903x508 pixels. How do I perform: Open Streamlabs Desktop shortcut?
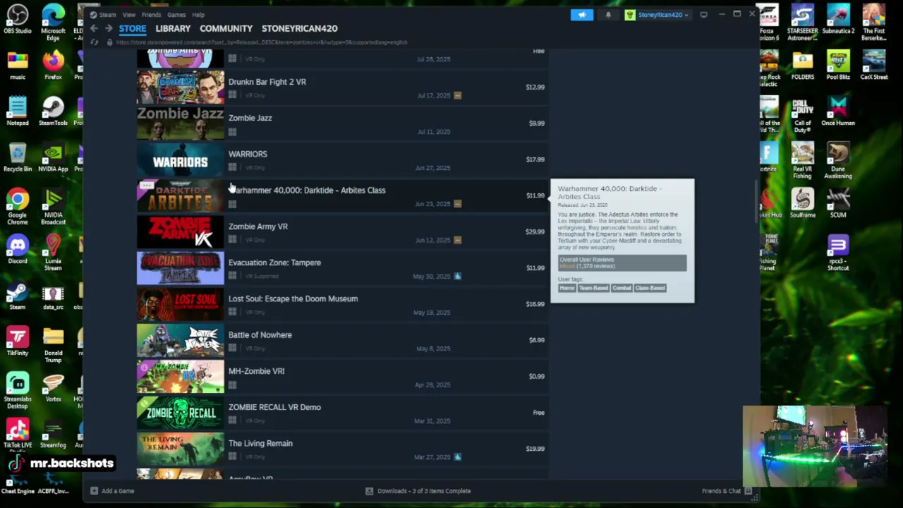point(18,390)
